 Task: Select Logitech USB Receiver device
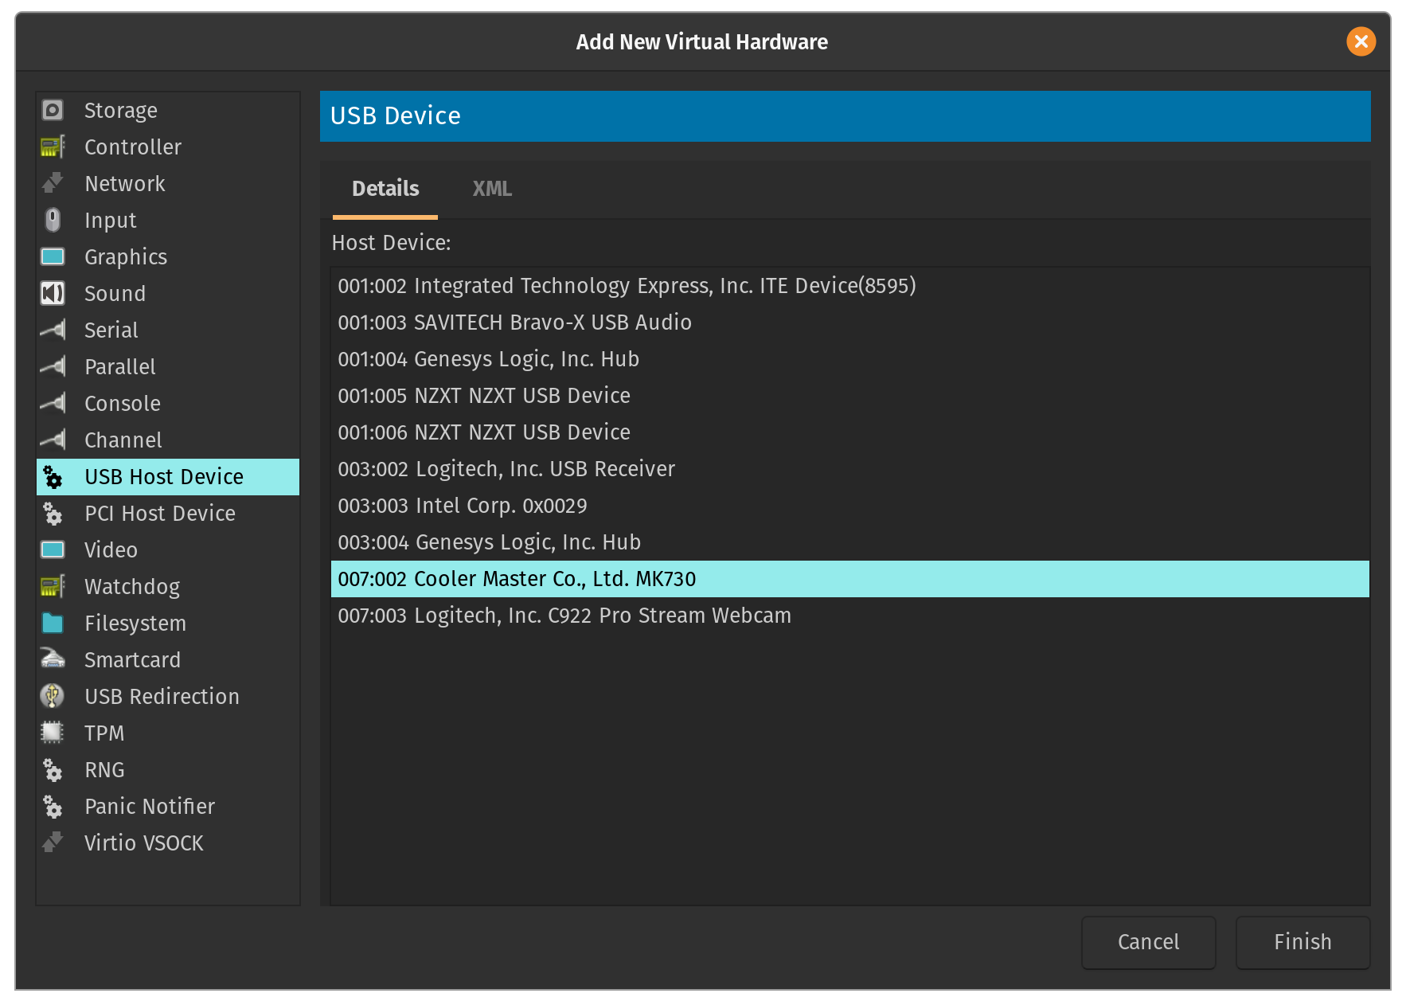(x=849, y=469)
